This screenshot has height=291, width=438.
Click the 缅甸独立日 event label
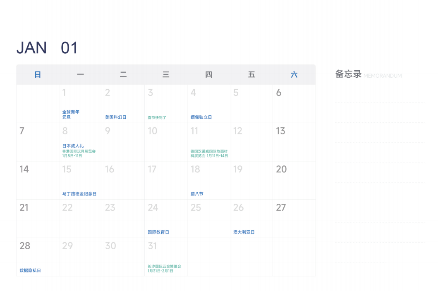pyautogui.click(x=201, y=117)
